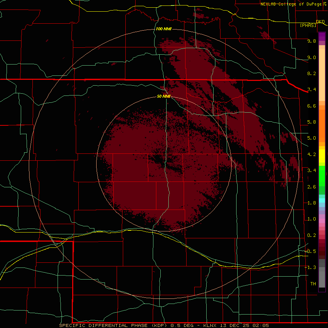Click the 9.0 scale value
328x328 pixels.
312,57
